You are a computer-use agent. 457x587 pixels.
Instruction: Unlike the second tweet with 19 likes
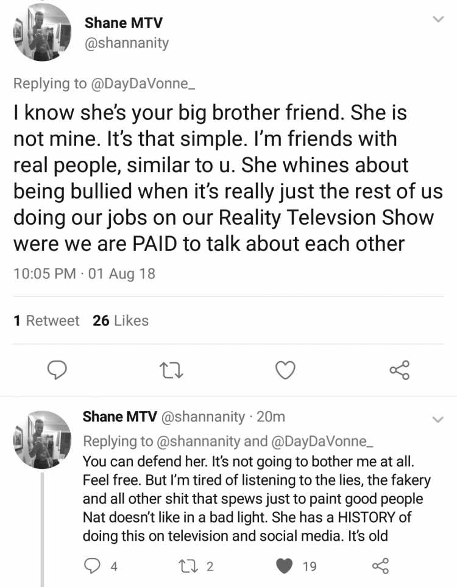[x=296, y=566]
